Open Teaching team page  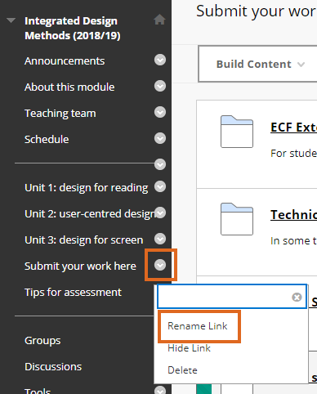(60, 114)
